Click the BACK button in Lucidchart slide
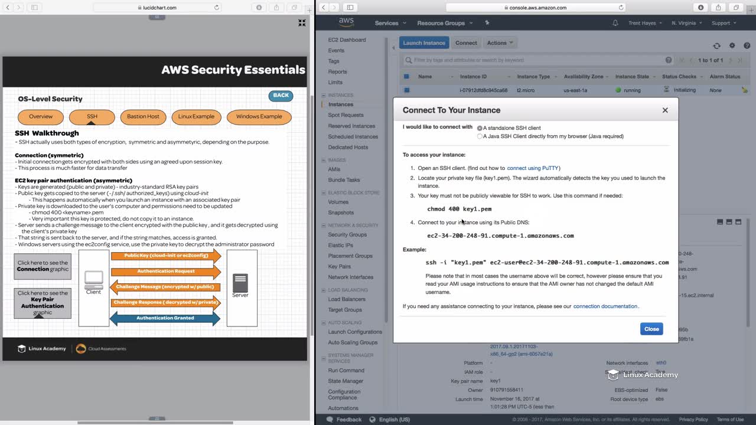Screen dimensions: 756x425 click(x=281, y=96)
